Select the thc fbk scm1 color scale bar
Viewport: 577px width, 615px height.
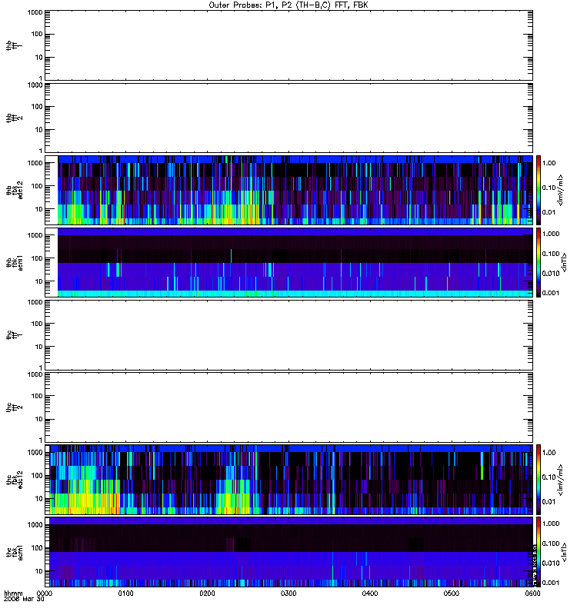[539, 552]
